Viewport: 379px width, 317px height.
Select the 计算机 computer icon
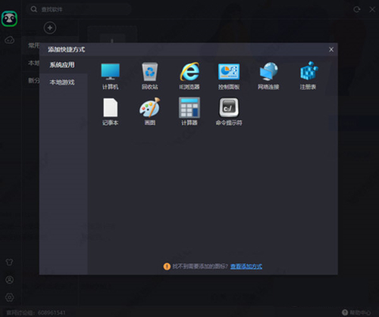(x=111, y=71)
